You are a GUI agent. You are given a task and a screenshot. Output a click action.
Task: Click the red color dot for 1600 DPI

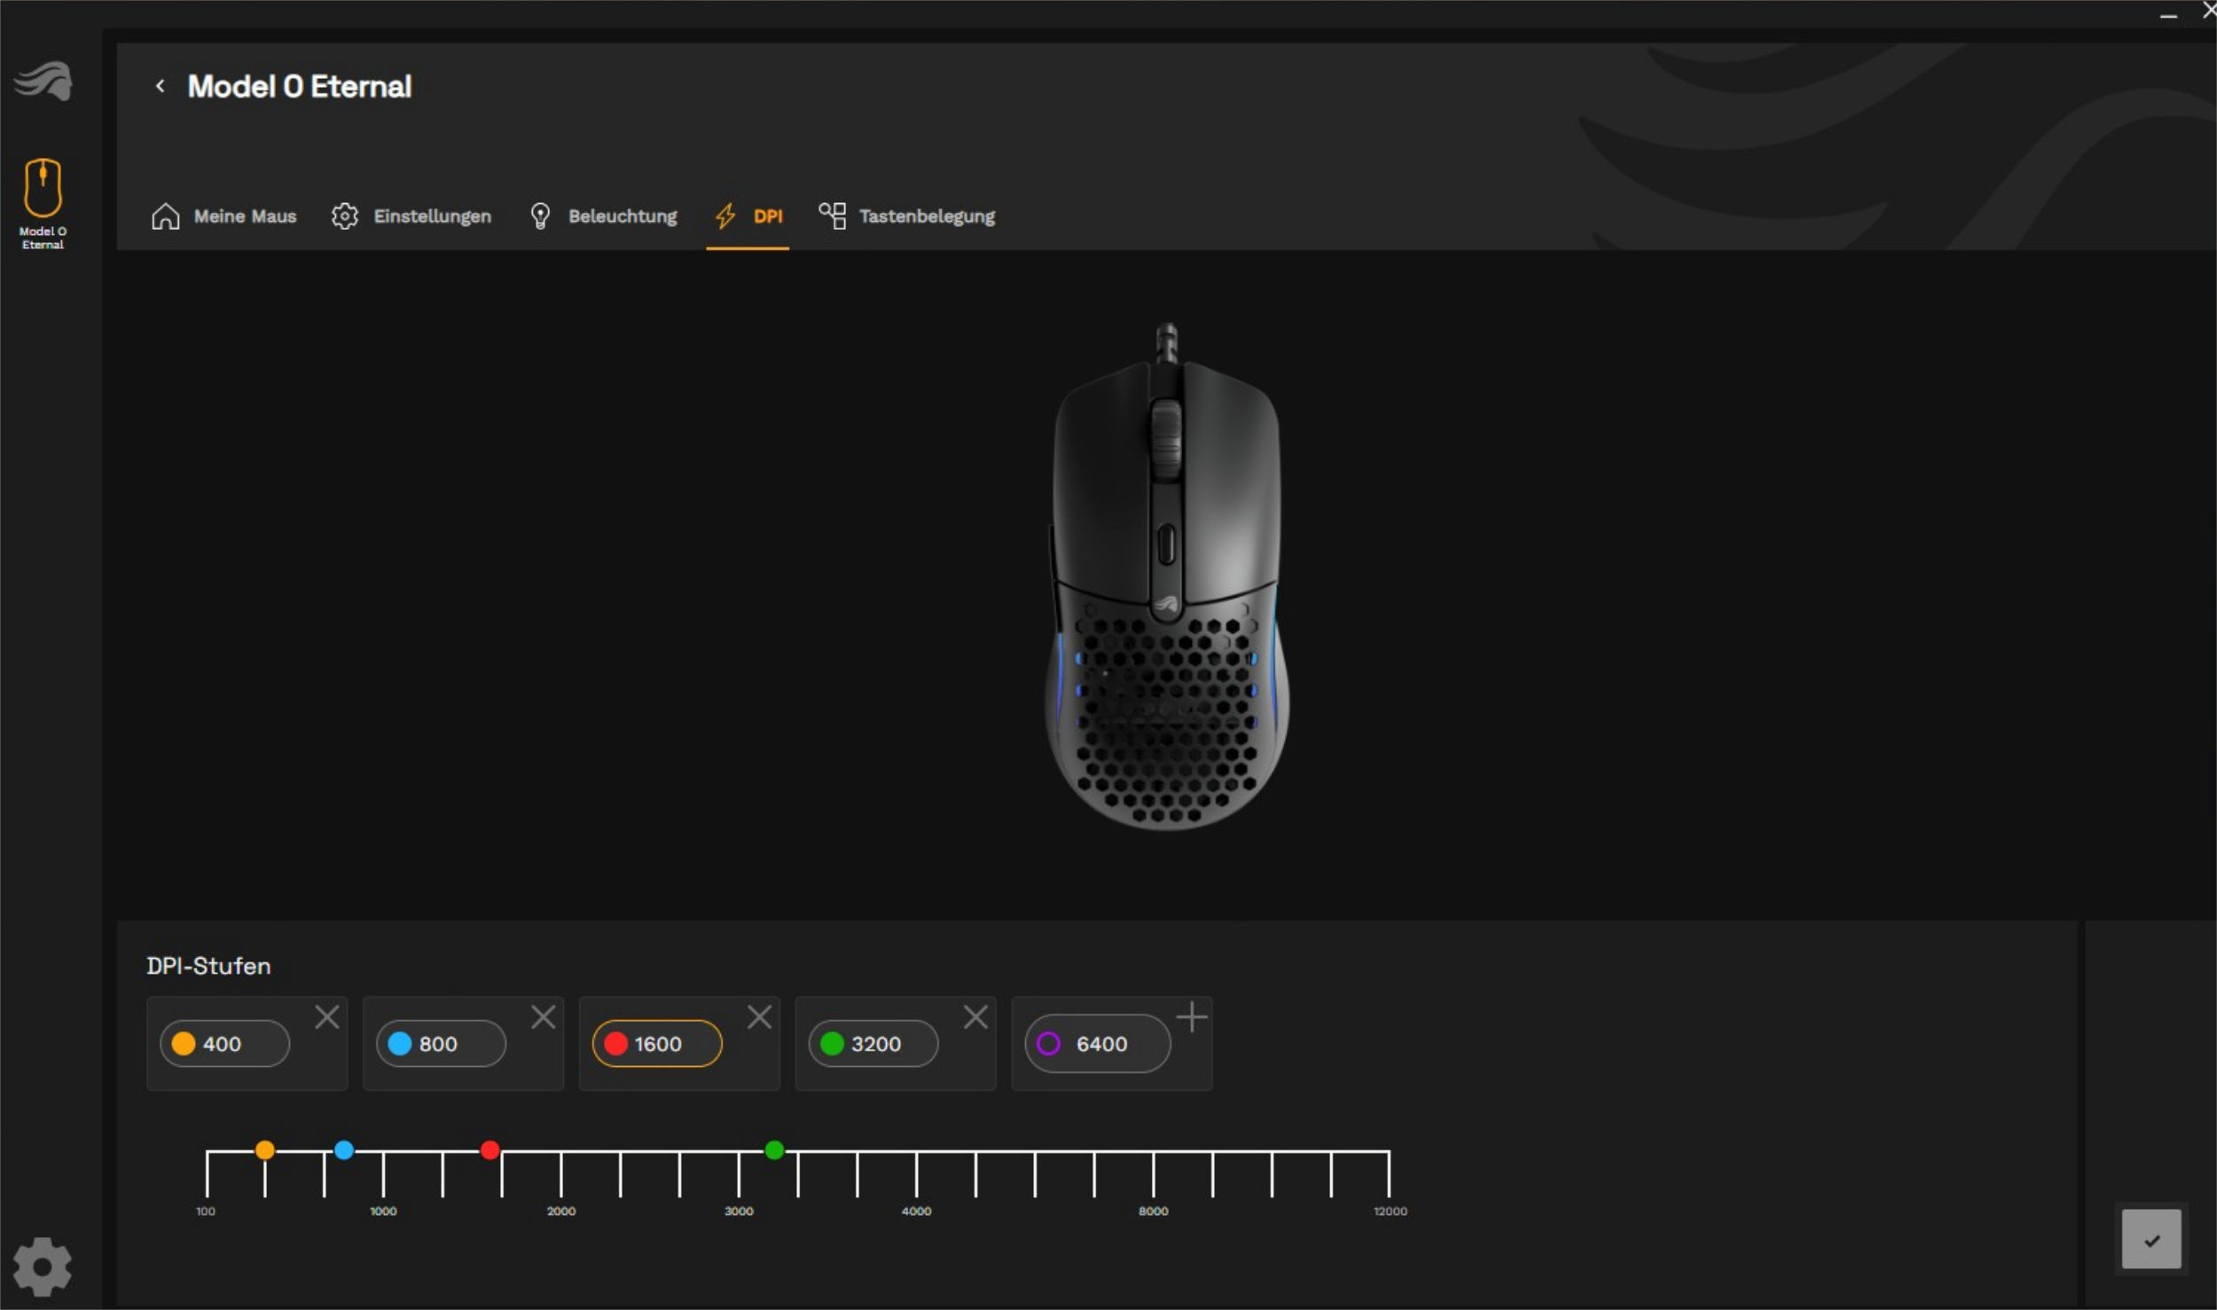point(616,1044)
